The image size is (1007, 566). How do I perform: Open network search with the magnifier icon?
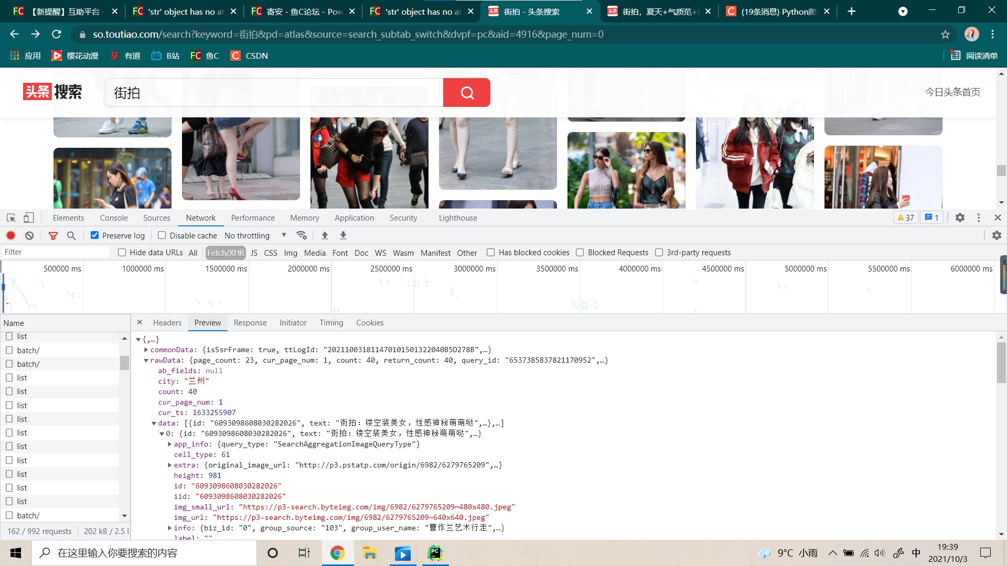tap(71, 235)
